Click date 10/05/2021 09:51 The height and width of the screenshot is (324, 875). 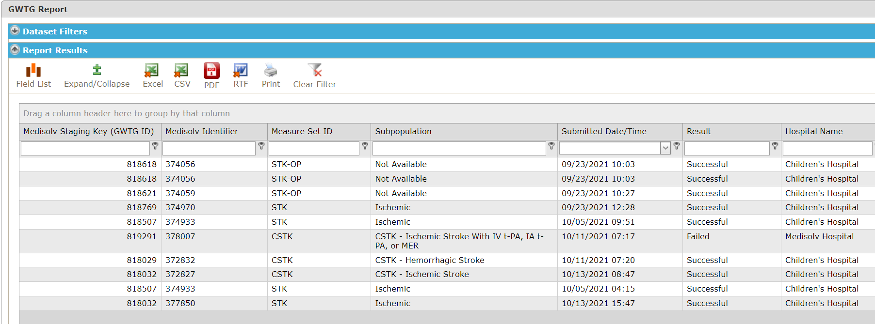point(598,222)
